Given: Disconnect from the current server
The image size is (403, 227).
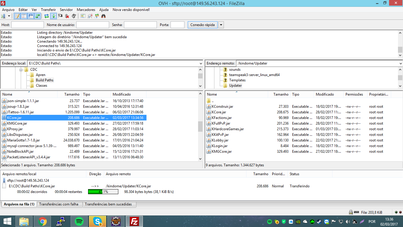Looking at the screenshot, I should (x=67, y=16).
